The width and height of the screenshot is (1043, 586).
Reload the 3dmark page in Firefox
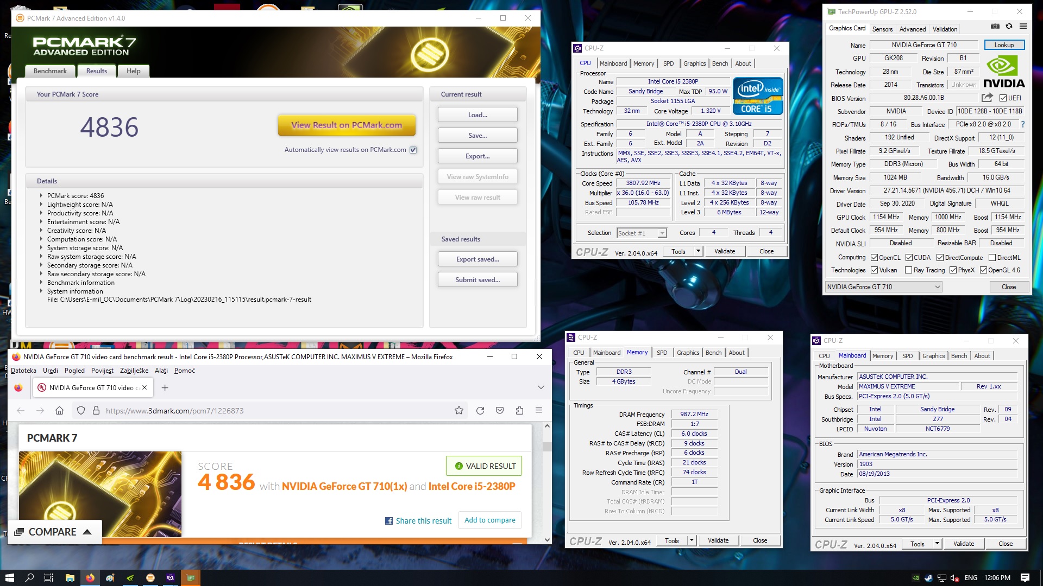point(480,411)
